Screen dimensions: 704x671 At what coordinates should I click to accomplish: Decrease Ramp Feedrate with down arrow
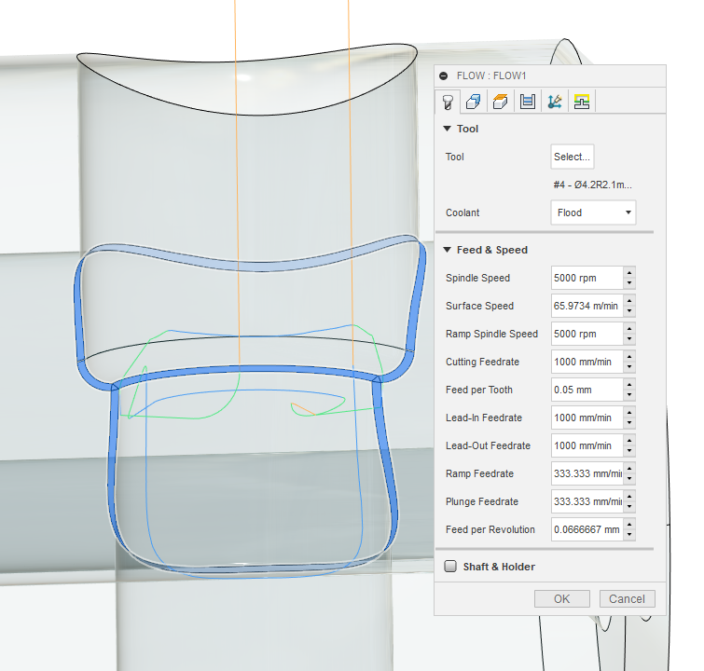click(629, 479)
